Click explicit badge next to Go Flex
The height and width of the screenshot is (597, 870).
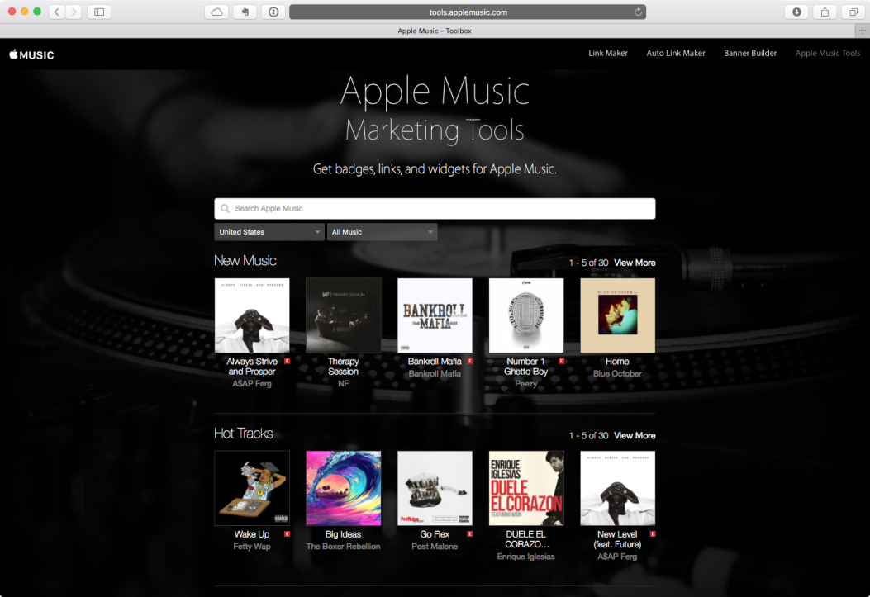(x=469, y=533)
